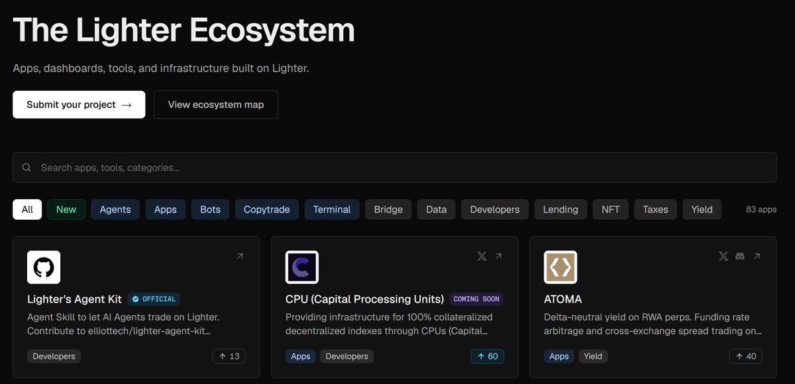Filter by Copytrade category
The height and width of the screenshot is (384, 795).
(x=267, y=209)
